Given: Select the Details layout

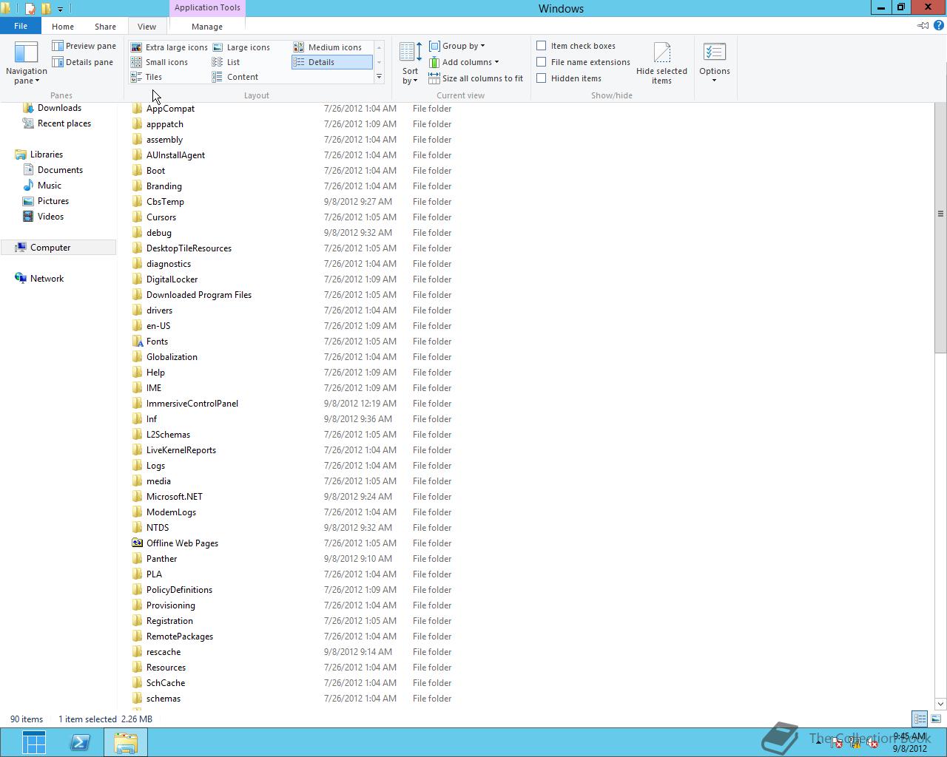Looking at the screenshot, I should [x=331, y=62].
